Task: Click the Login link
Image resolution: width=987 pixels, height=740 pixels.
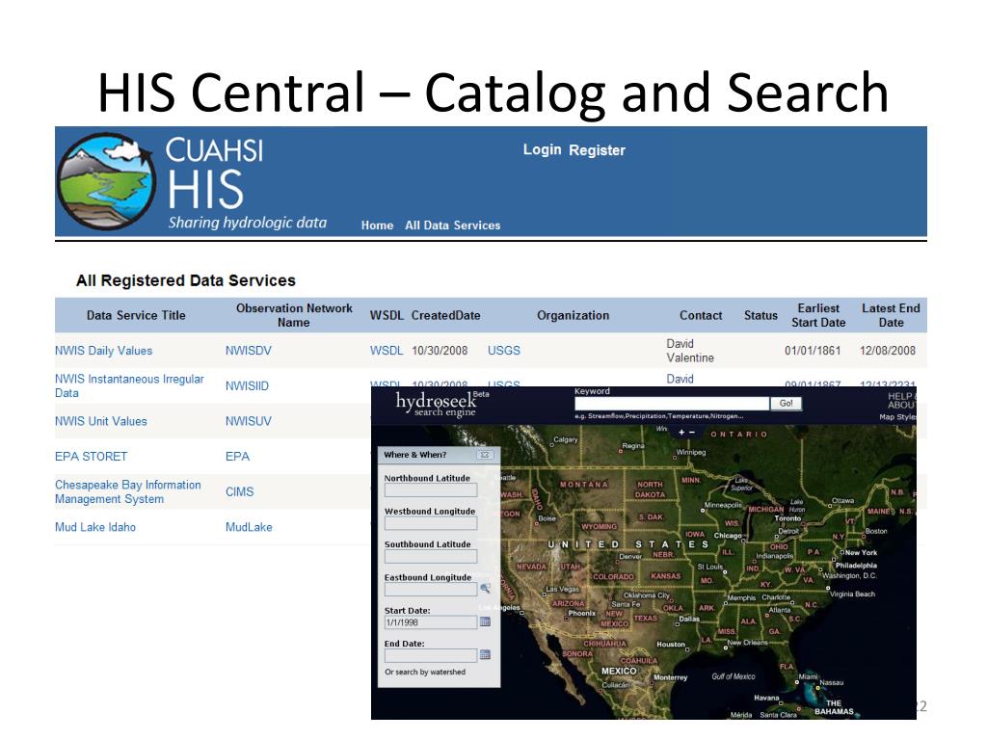Action: 542,149
